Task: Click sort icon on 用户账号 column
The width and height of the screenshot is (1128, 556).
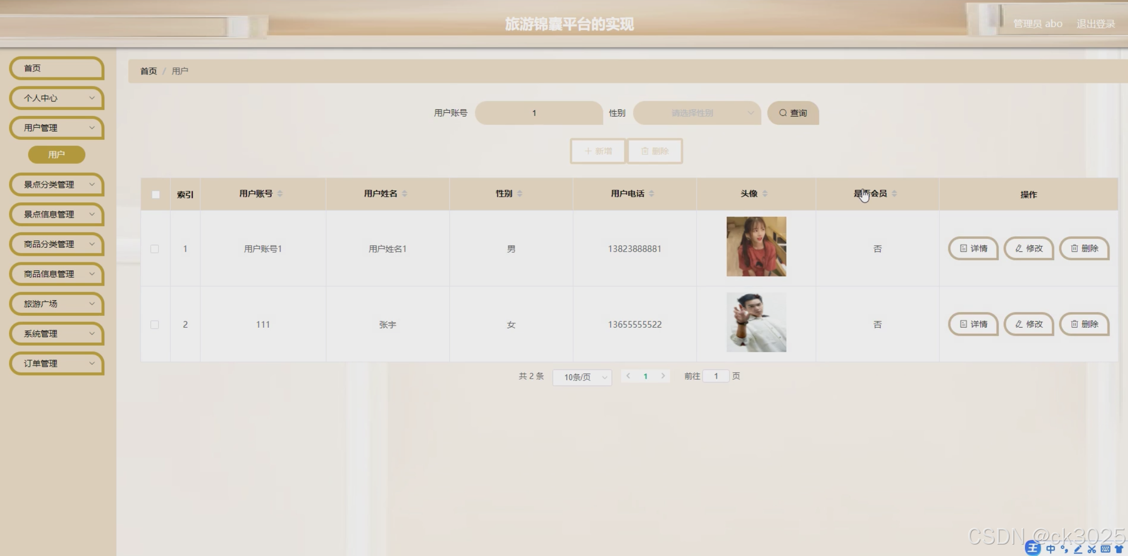Action: click(280, 194)
